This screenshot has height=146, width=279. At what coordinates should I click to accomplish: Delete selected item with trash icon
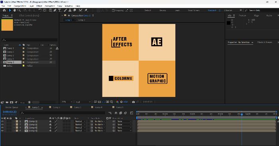[29, 103]
